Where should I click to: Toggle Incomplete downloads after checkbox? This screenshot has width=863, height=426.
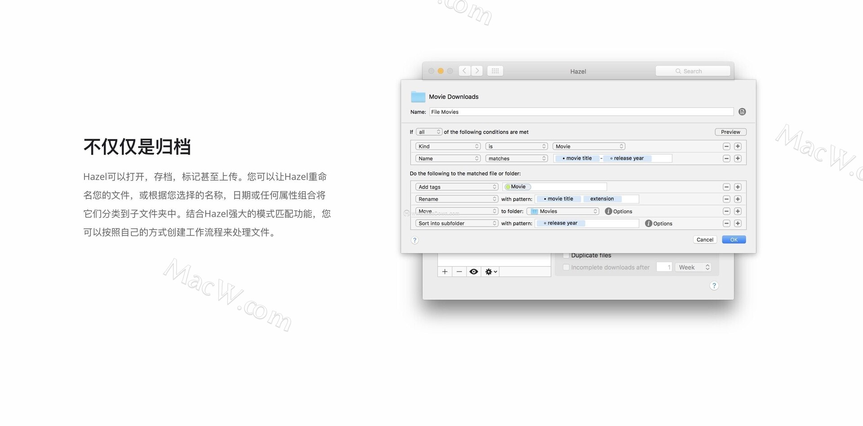(x=566, y=267)
